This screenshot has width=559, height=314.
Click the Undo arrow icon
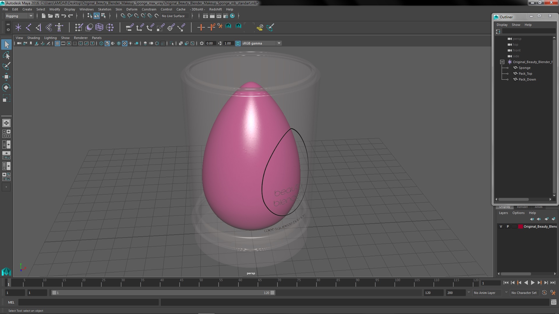[x=64, y=16]
